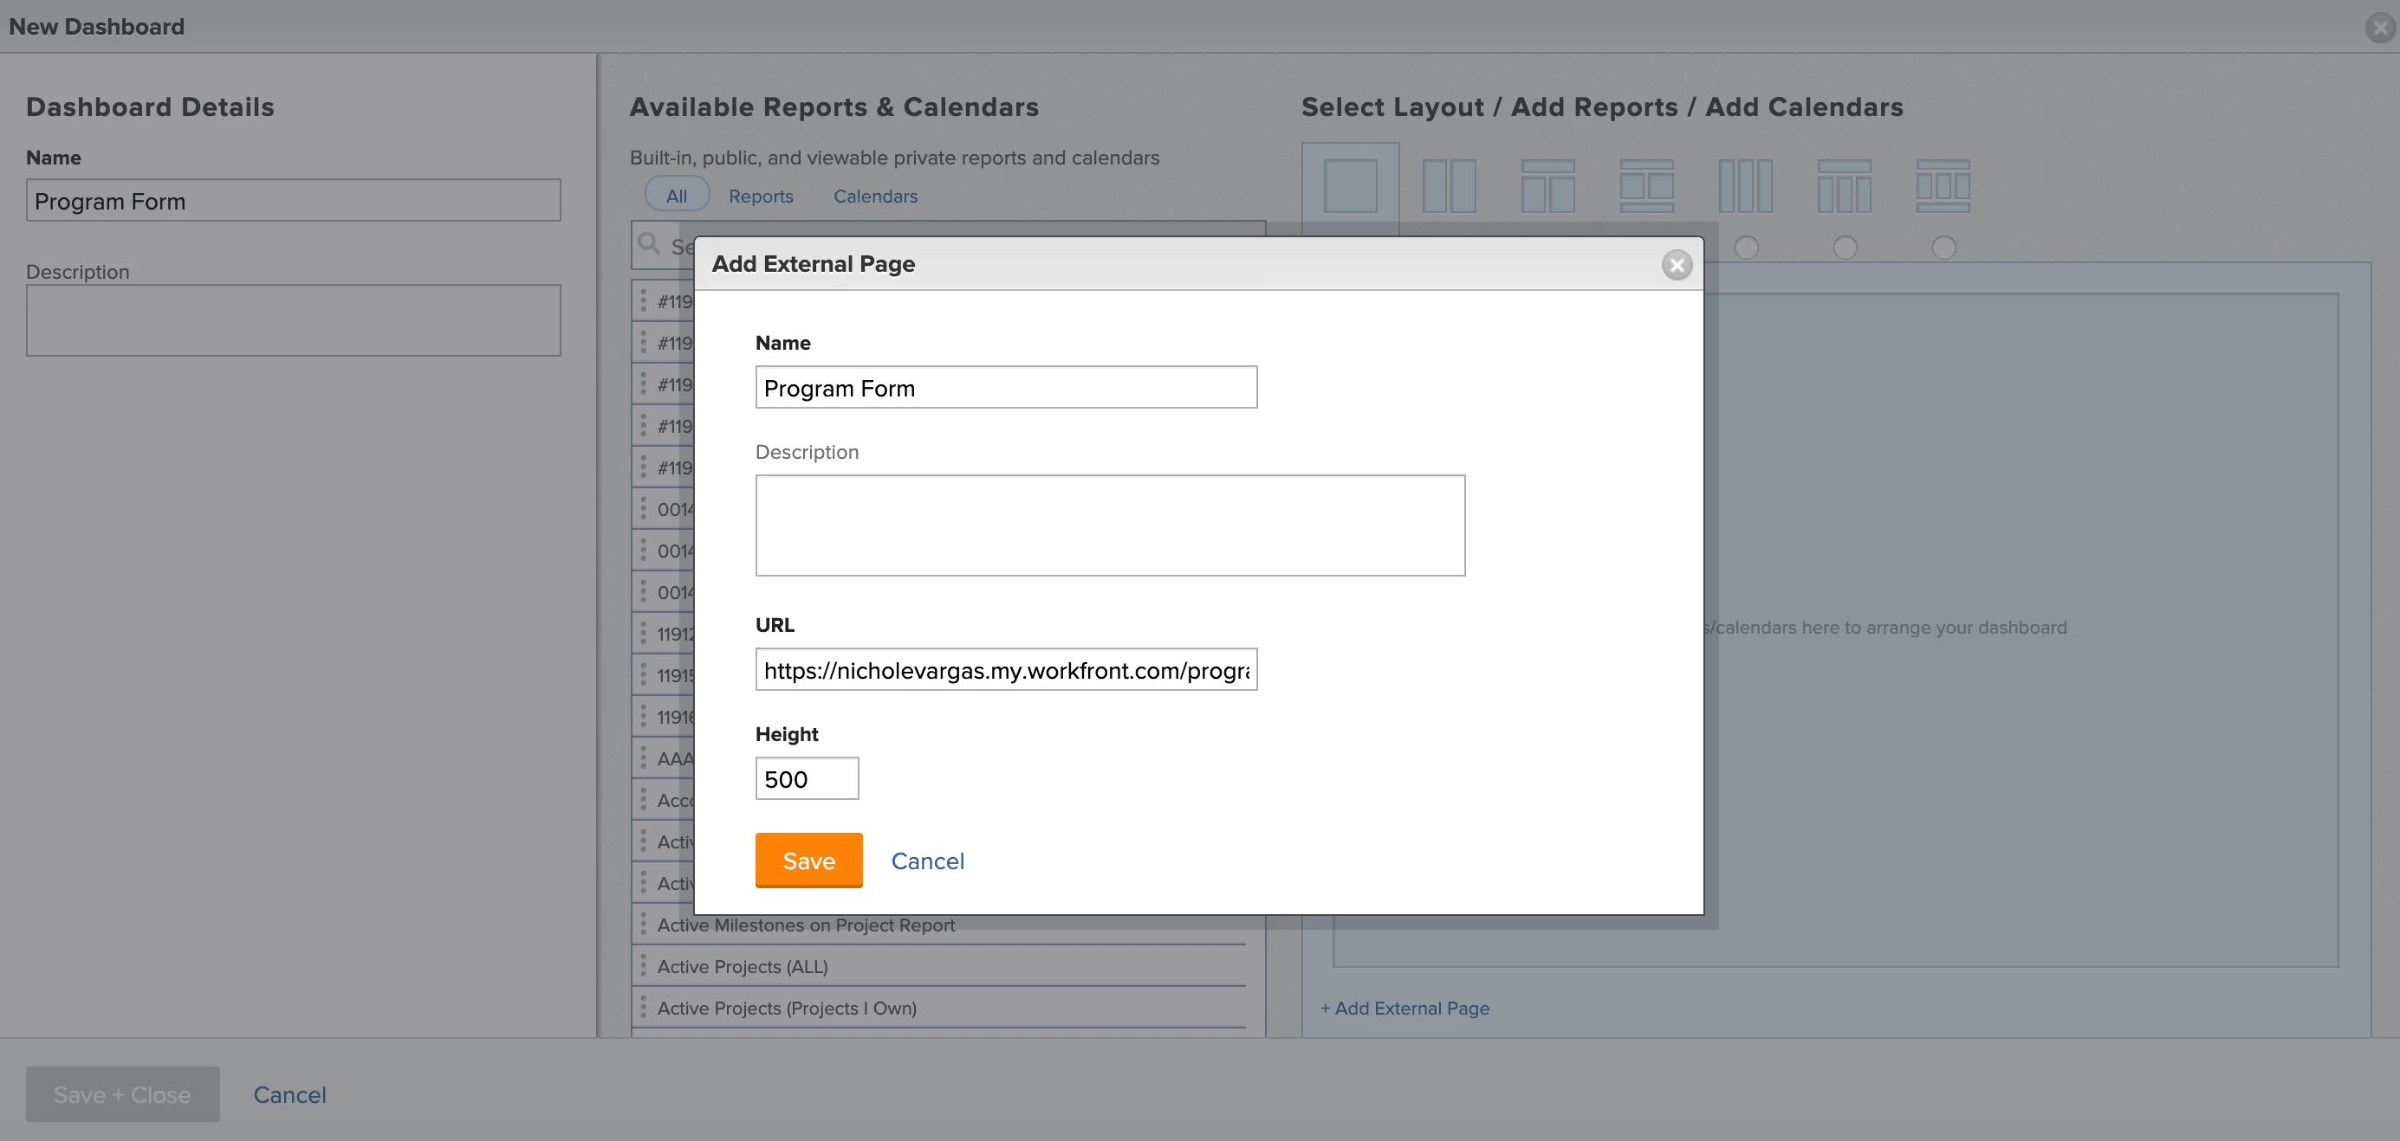The height and width of the screenshot is (1141, 2400).
Task: Click the Add External Page link
Action: [x=1404, y=1008]
